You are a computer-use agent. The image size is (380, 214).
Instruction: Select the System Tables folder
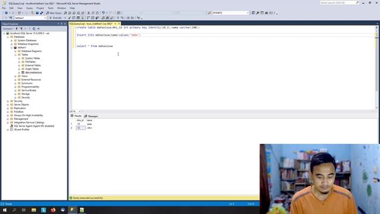(33, 58)
